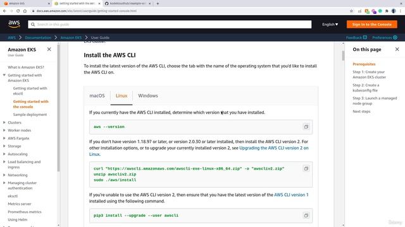
Task: Click Amazon EKS breadcrumb link
Action: click(71, 38)
